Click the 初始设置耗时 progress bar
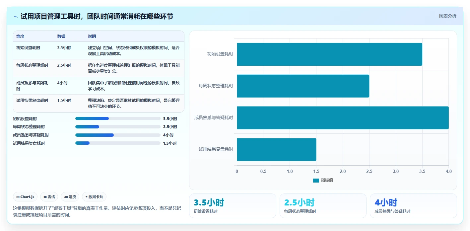Screen dimensions: 470x231 click(118, 118)
